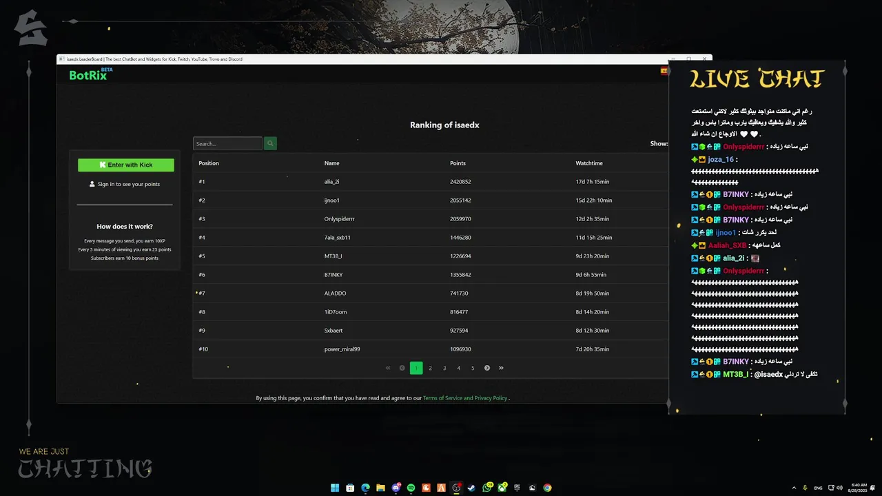
Task: Click the BotRix BETA logo
Action: (x=91, y=74)
